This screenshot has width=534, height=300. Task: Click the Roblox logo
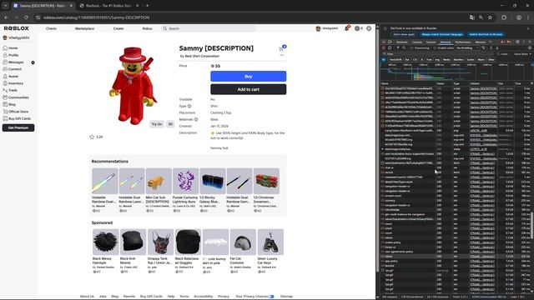tap(17, 28)
